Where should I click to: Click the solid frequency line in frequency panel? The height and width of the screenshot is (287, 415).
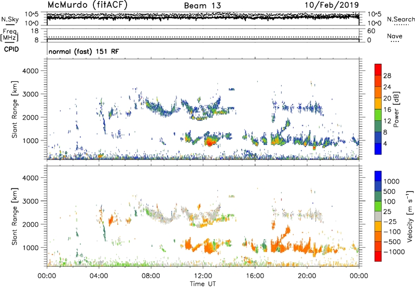click(203, 39)
